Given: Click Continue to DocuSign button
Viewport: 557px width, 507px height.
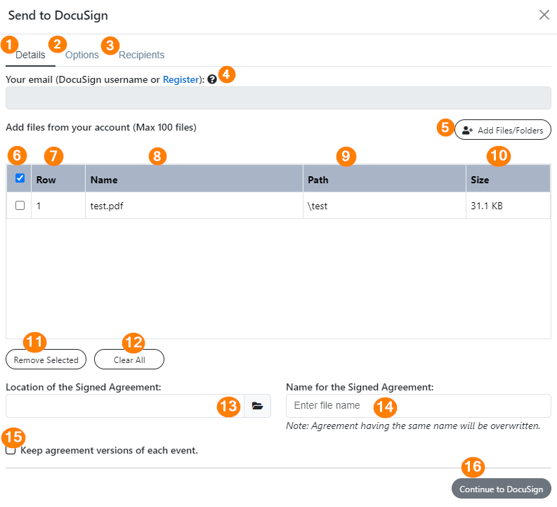Looking at the screenshot, I should [x=501, y=489].
